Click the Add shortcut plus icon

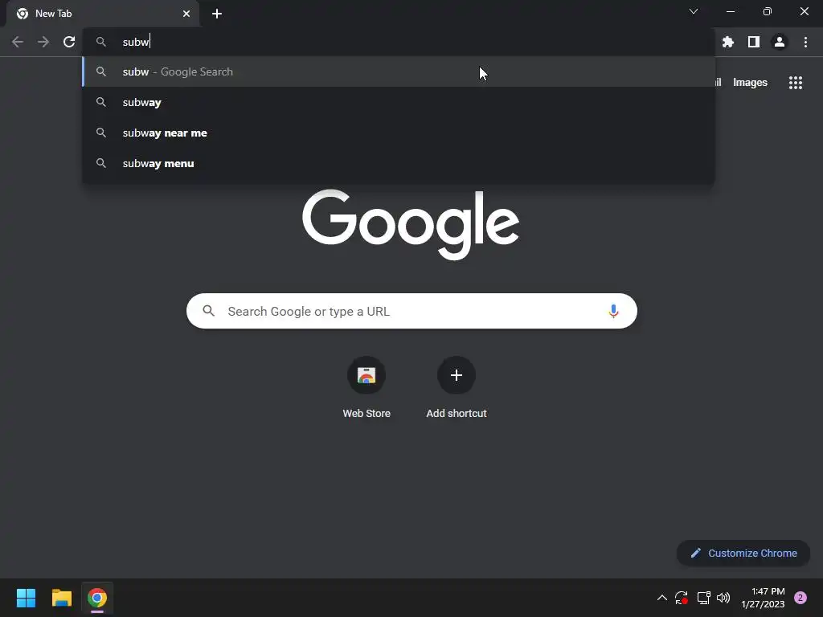(x=457, y=375)
